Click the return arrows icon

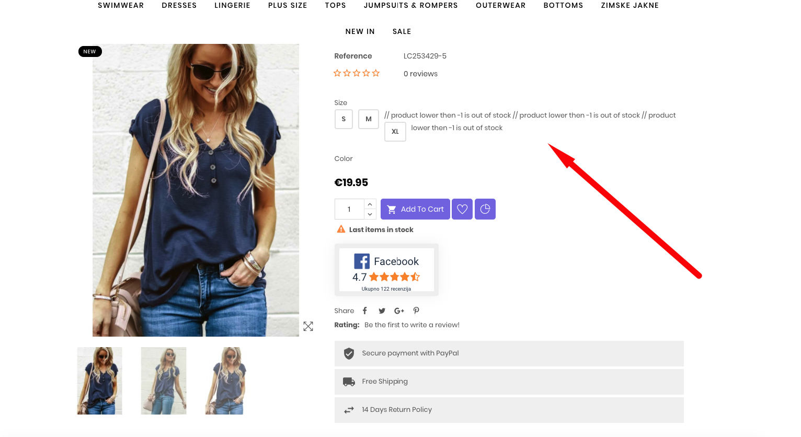349,410
